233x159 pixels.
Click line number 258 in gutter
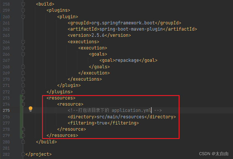tap(6, 4)
